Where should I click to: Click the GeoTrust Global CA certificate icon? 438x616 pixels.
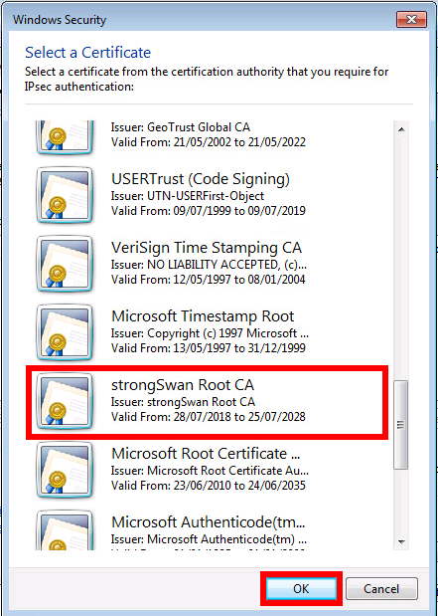(65, 138)
